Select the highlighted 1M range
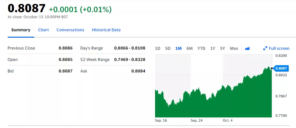Image resolution: width=296 pixels, height=128 pixels. click(178, 49)
